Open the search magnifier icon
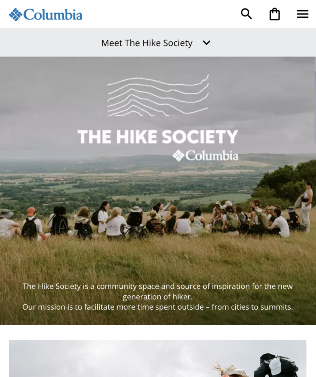This screenshot has width=316, height=377. [x=246, y=14]
